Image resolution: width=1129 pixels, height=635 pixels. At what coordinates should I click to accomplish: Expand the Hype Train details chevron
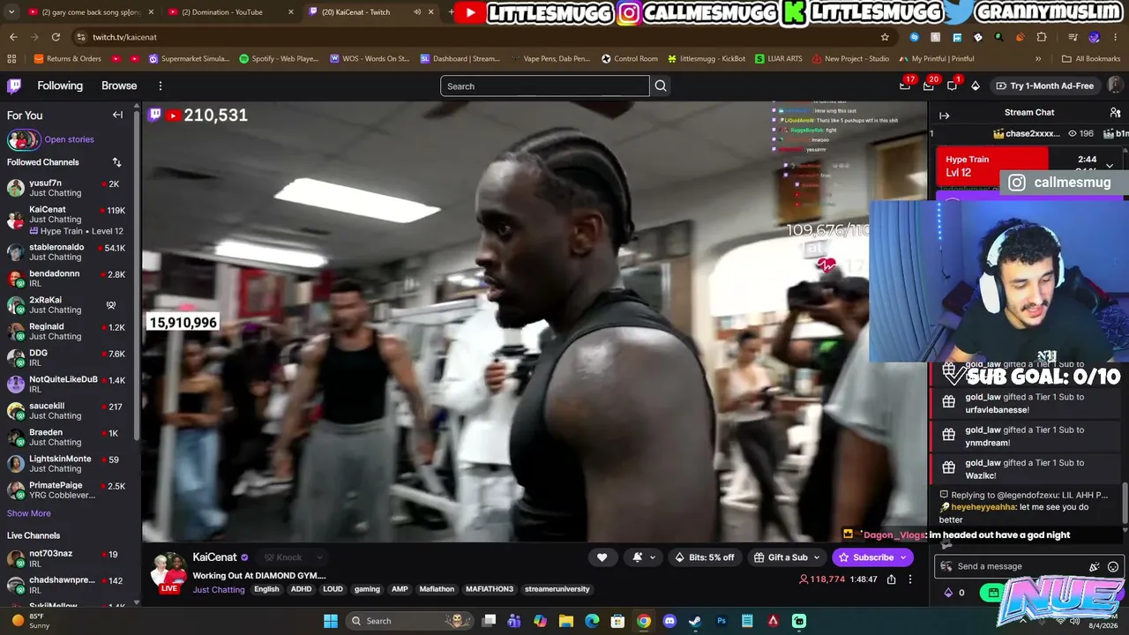pyautogui.click(x=1110, y=165)
